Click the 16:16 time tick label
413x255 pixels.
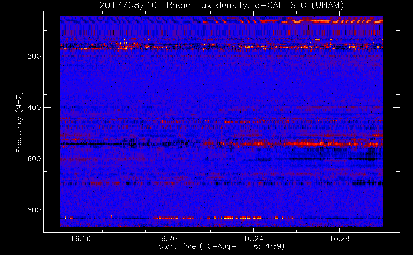coord(81,239)
